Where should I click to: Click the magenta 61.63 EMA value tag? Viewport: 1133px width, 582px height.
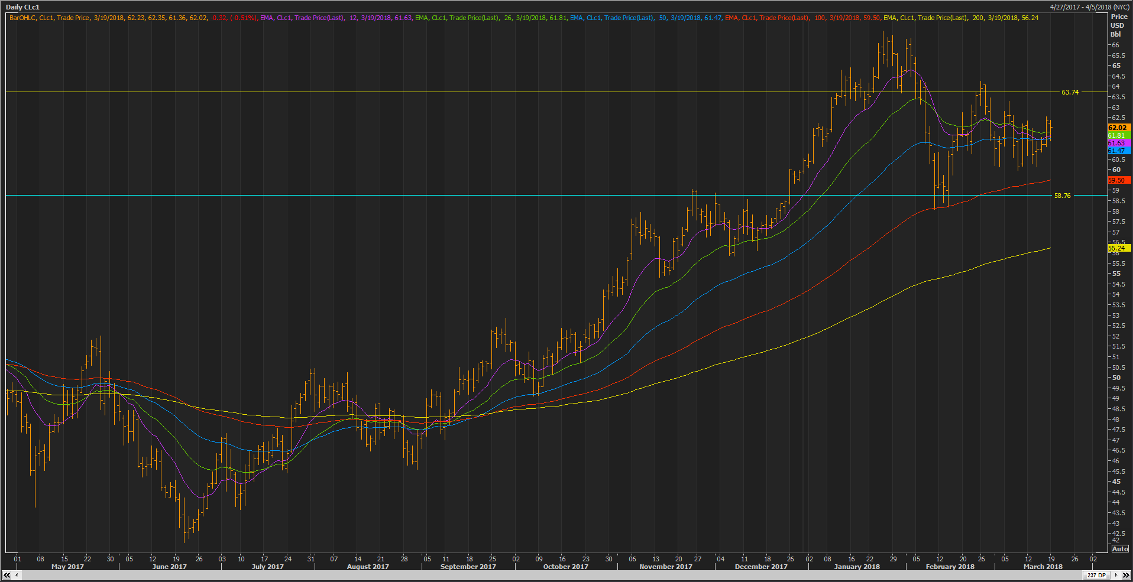pos(1119,143)
